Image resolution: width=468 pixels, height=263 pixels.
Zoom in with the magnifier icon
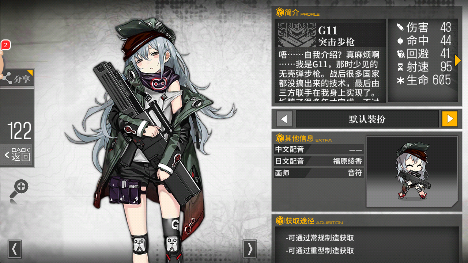(19, 189)
